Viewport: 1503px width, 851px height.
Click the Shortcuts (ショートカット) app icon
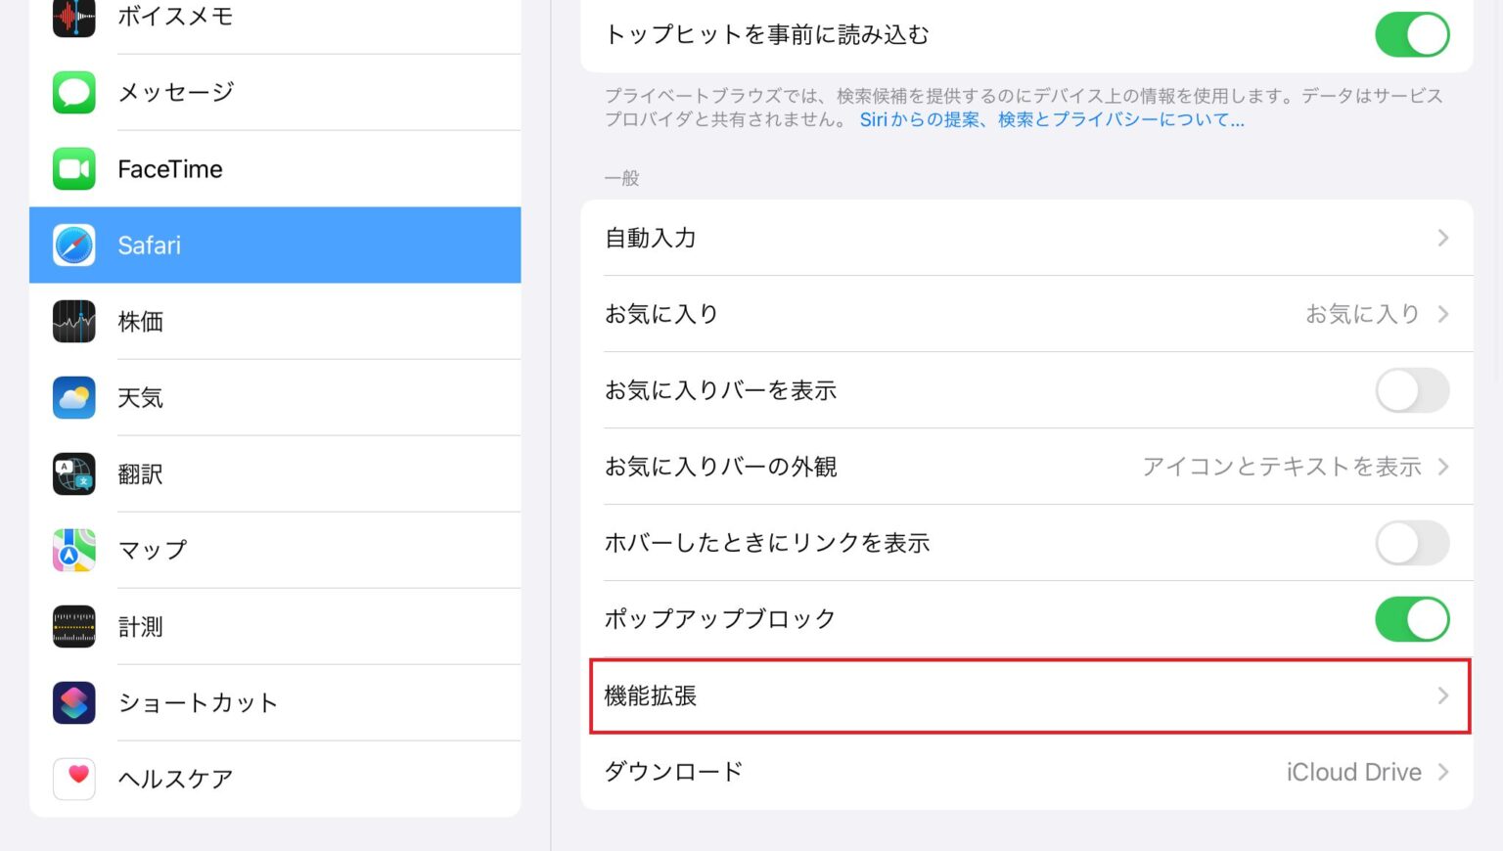[73, 702]
